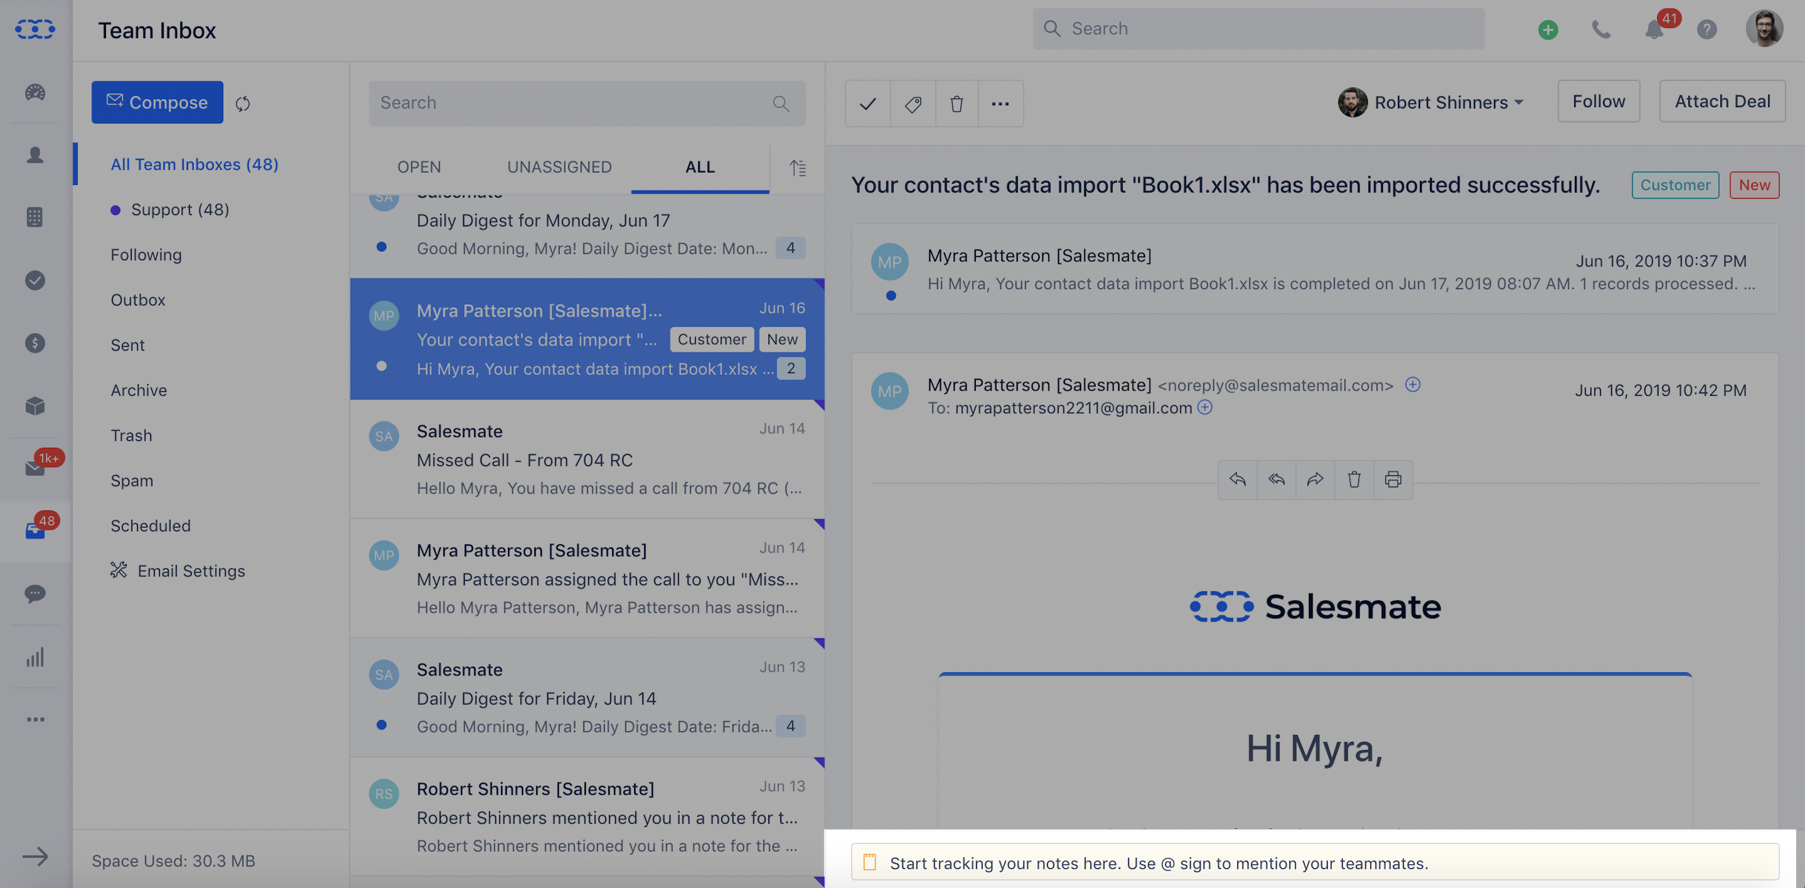Click the Attach Deal button
This screenshot has width=1805, height=888.
pyautogui.click(x=1722, y=101)
